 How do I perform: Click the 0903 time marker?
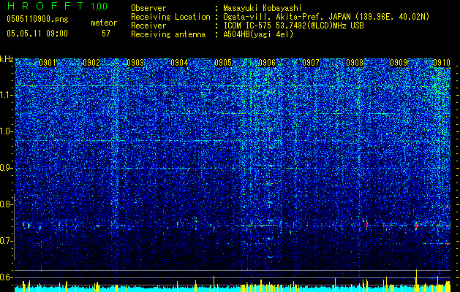pyautogui.click(x=135, y=63)
